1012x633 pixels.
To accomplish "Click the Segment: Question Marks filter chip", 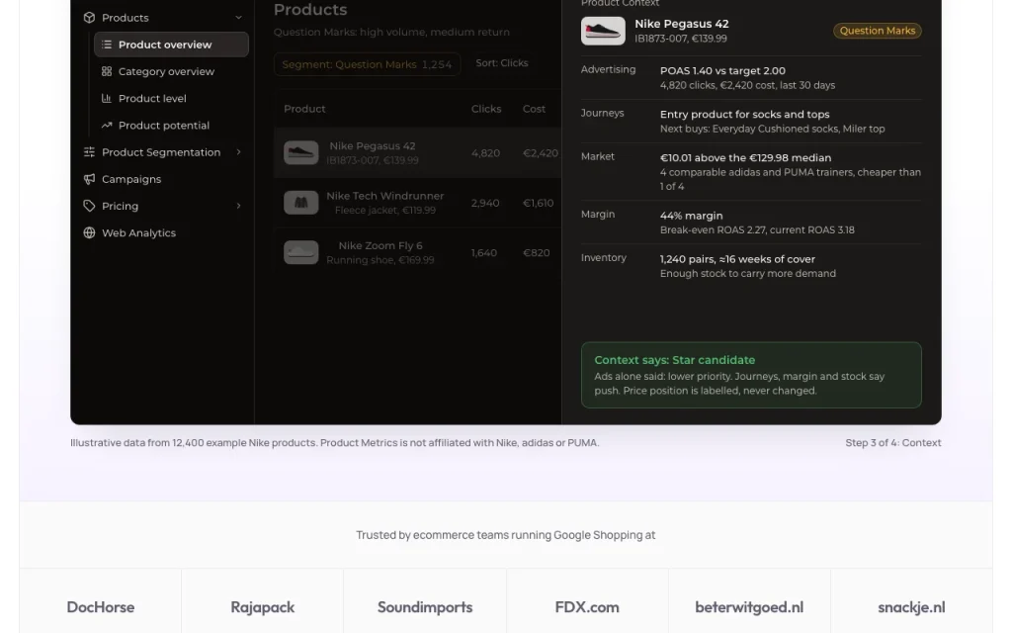I will [x=367, y=64].
